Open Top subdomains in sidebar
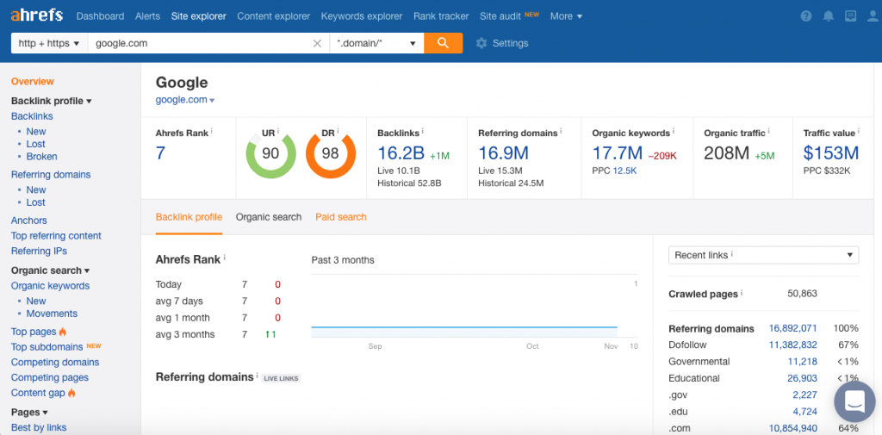Viewport: 882px width, 435px height. [x=47, y=346]
